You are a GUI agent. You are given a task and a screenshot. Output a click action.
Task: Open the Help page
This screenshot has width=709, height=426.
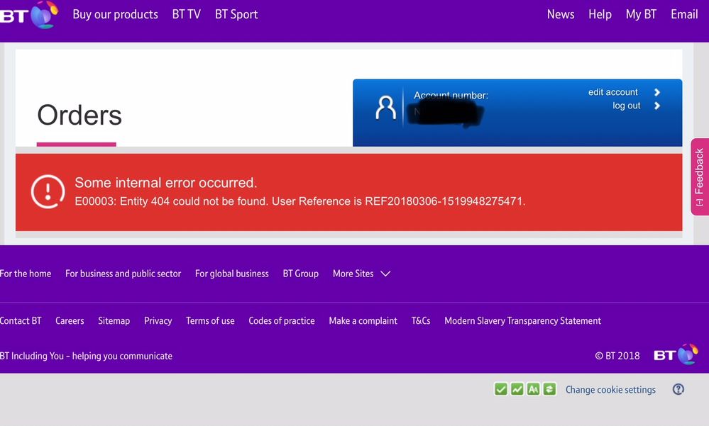[x=600, y=15]
